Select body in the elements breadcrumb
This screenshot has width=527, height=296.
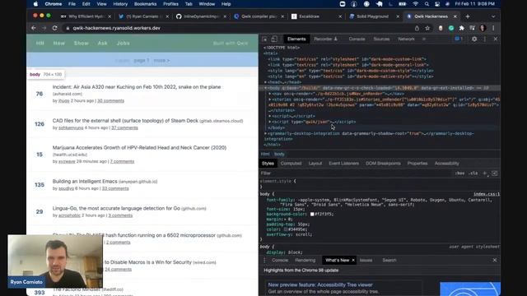279,154
